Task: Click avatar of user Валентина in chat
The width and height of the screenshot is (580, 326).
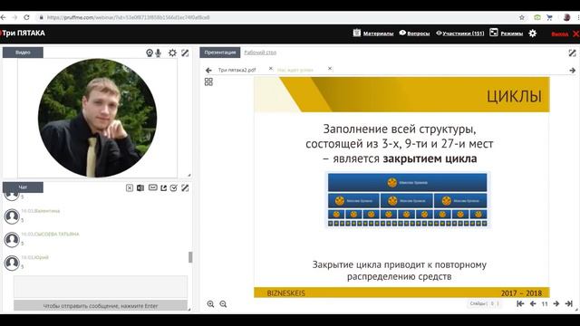Action: coord(12,216)
